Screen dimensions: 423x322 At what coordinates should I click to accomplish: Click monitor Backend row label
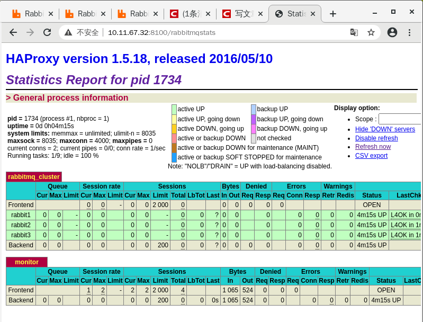[21, 300]
